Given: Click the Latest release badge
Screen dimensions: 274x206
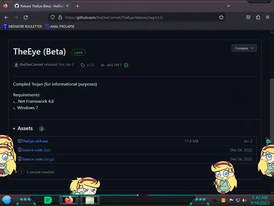Looking at the screenshot, I should pyautogui.click(x=78, y=52).
